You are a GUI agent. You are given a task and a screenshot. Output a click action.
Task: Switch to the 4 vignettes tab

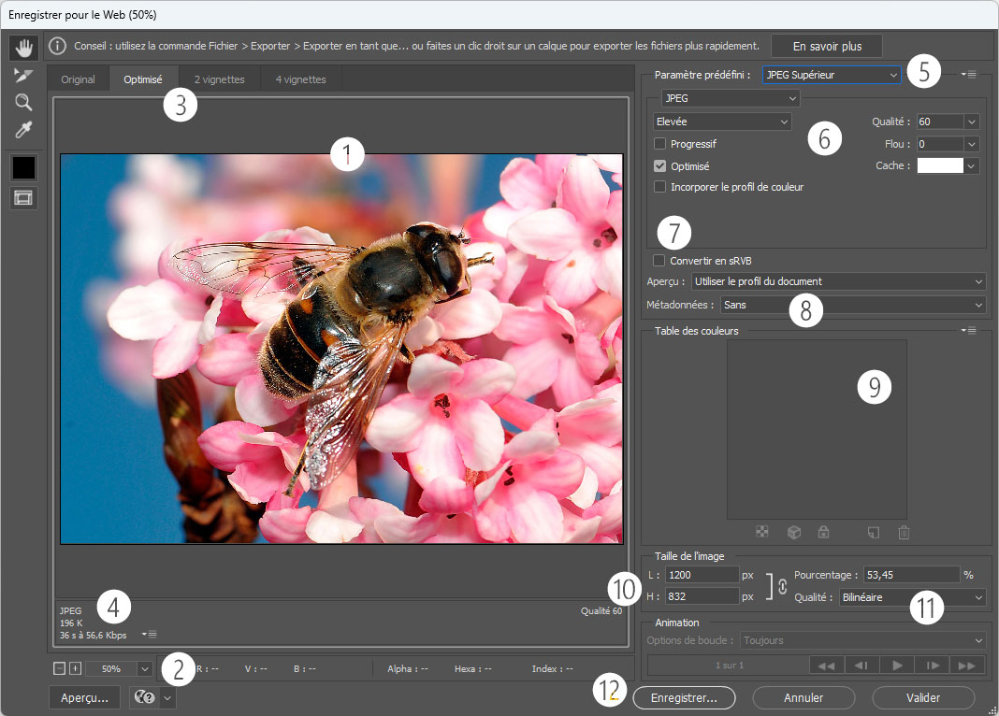[301, 79]
